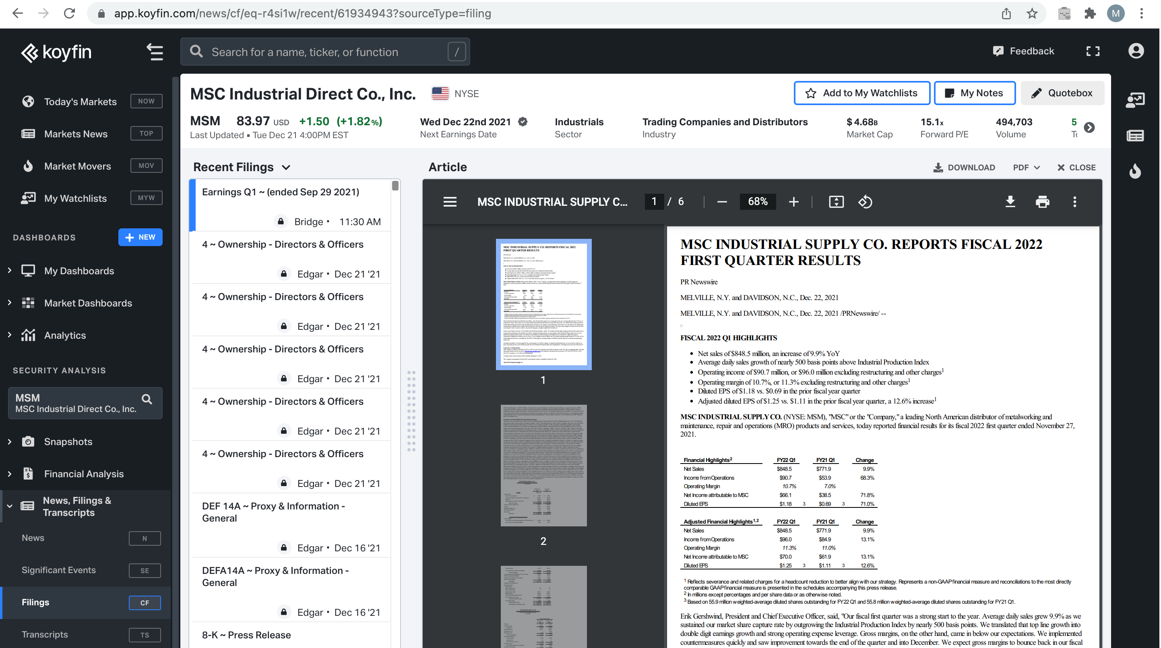1161x648 pixels.
Task: Fit PDF to page
Action: tap(836, 202)
